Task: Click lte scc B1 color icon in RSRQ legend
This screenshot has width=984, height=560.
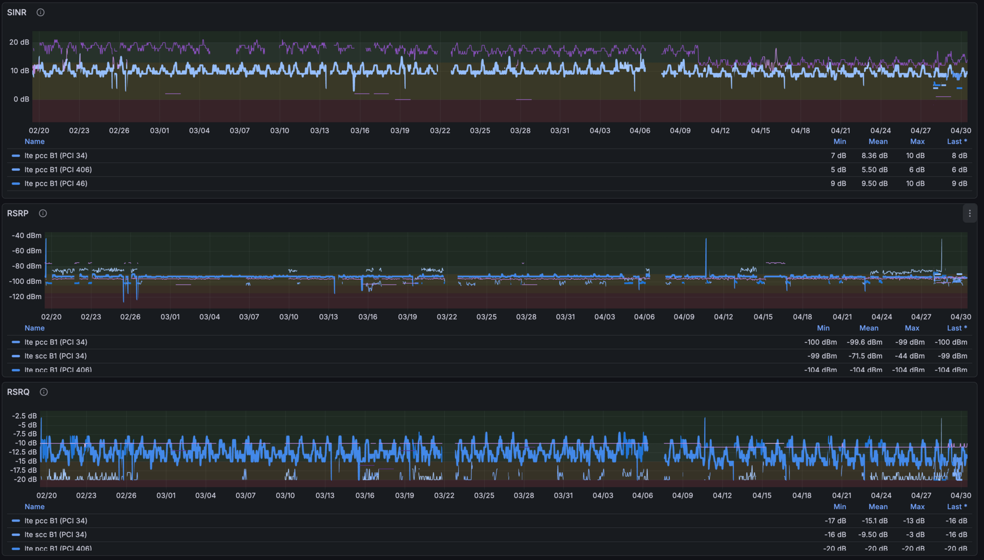Action: 16,534
